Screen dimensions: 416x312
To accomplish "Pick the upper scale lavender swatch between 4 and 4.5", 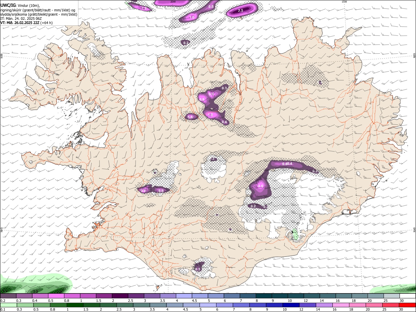I will tap(183, 296).
